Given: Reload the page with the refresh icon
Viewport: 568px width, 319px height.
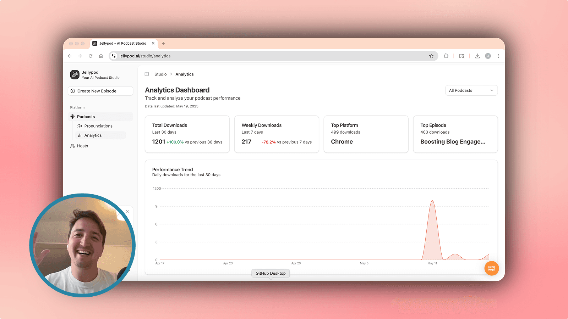Looking at the screenshot, I should [91, 56].
